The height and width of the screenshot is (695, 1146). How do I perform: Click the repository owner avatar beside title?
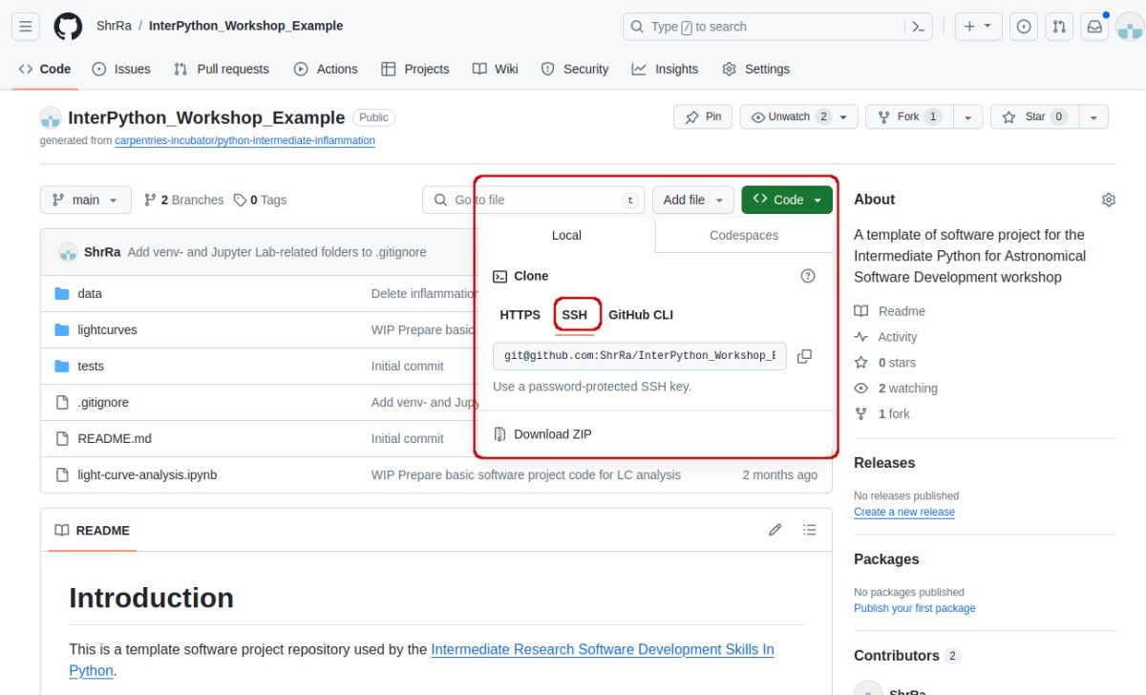coord(50,117)
